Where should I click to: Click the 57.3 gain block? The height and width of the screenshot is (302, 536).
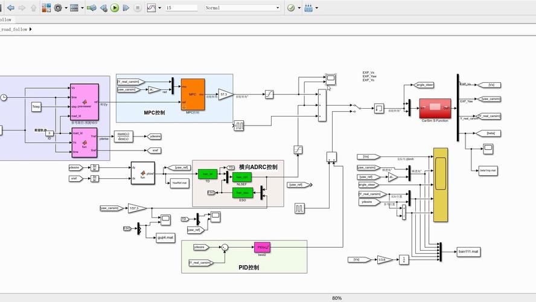tap(225, 94)
